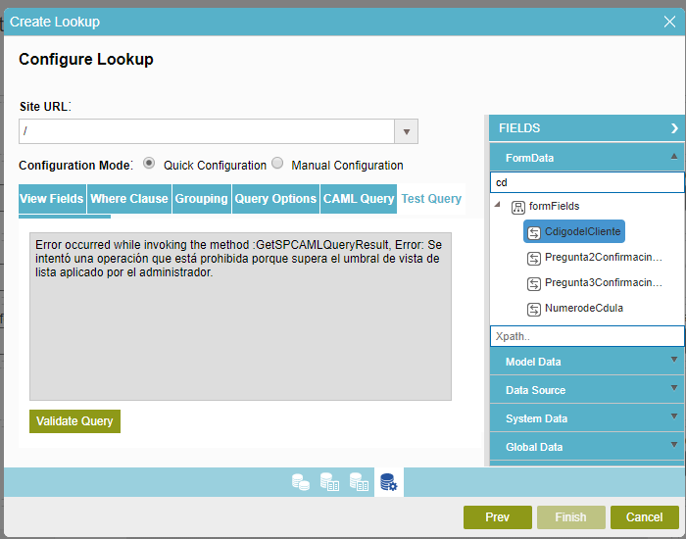The height and width of the screenshot is (539, 686).
Task: Select the Quick Configuration radio button
Action: tap(149, 164)
